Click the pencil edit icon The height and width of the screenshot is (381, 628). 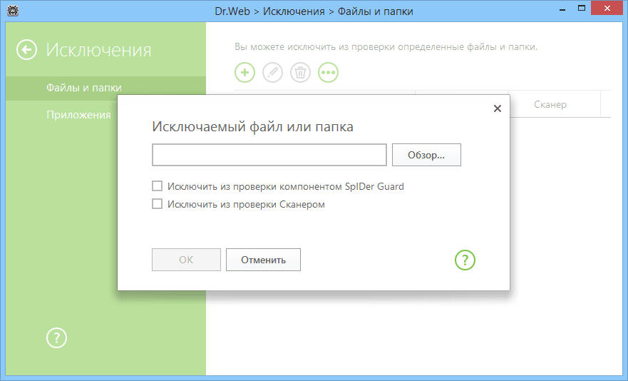pos(272,73)
